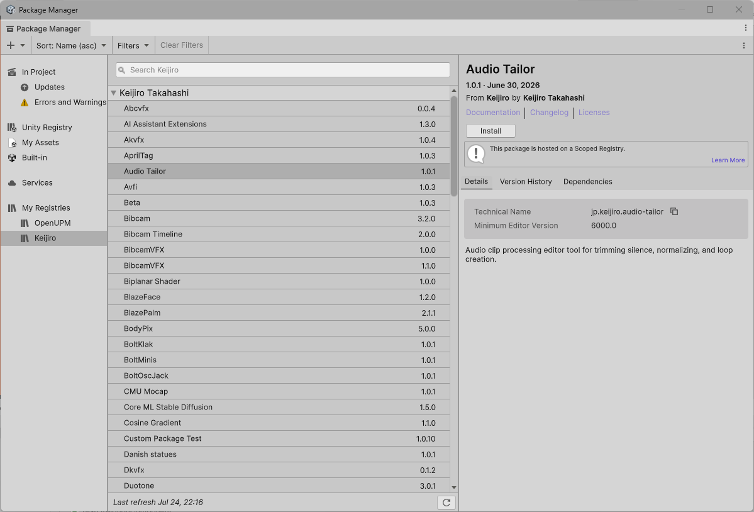Collapse the Keijiro Takahashi group

pos(113,93)
